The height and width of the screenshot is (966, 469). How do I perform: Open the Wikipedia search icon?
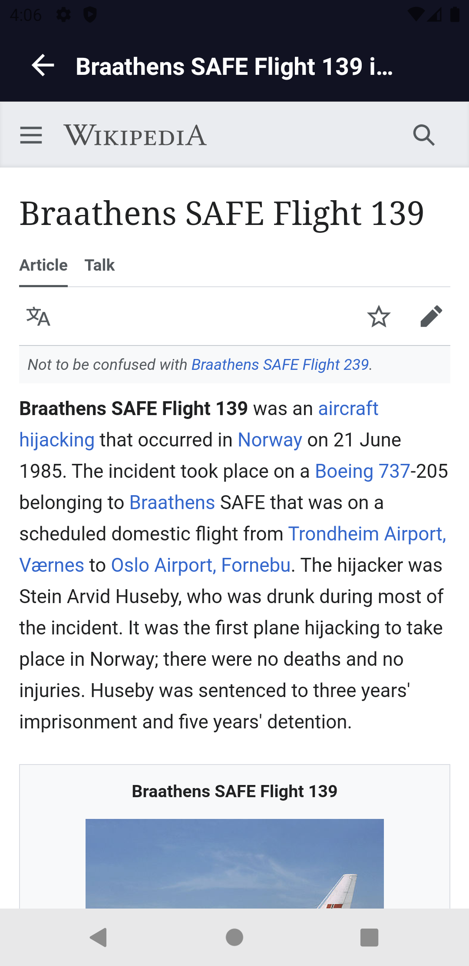(424, 135)
